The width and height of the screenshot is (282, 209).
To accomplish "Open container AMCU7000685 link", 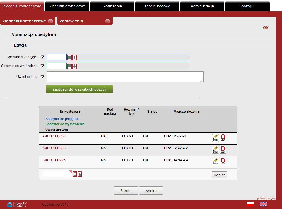I will 54,148.
